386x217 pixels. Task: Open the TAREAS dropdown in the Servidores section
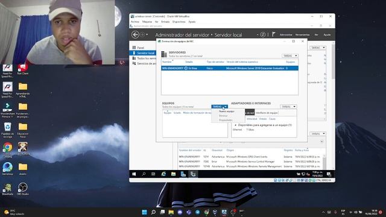[x=290, y=56]
